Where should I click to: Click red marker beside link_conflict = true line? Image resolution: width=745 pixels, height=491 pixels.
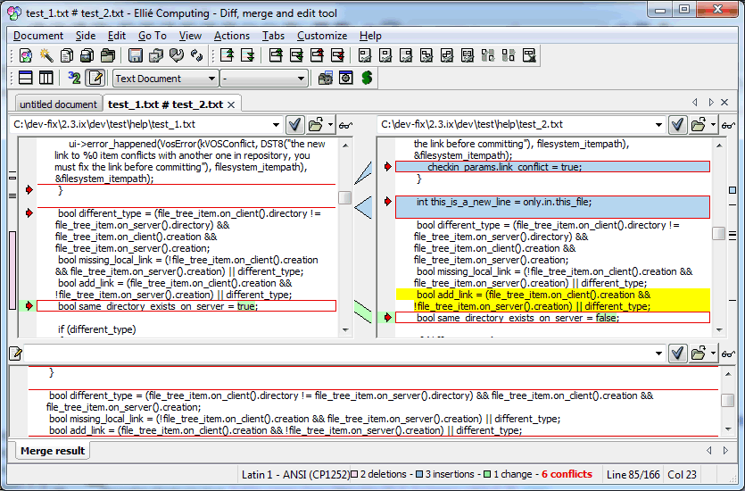click(388, 166)
